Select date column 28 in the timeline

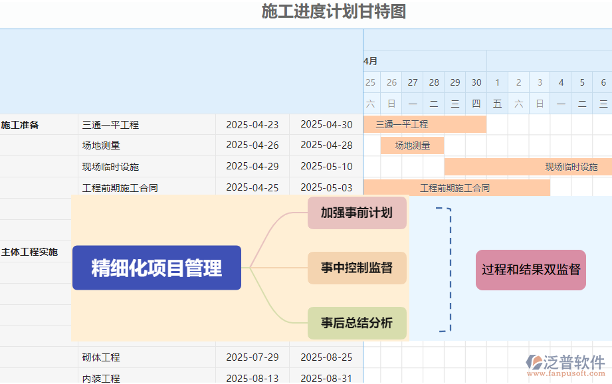pyautogui.click(x=433, y=82)
